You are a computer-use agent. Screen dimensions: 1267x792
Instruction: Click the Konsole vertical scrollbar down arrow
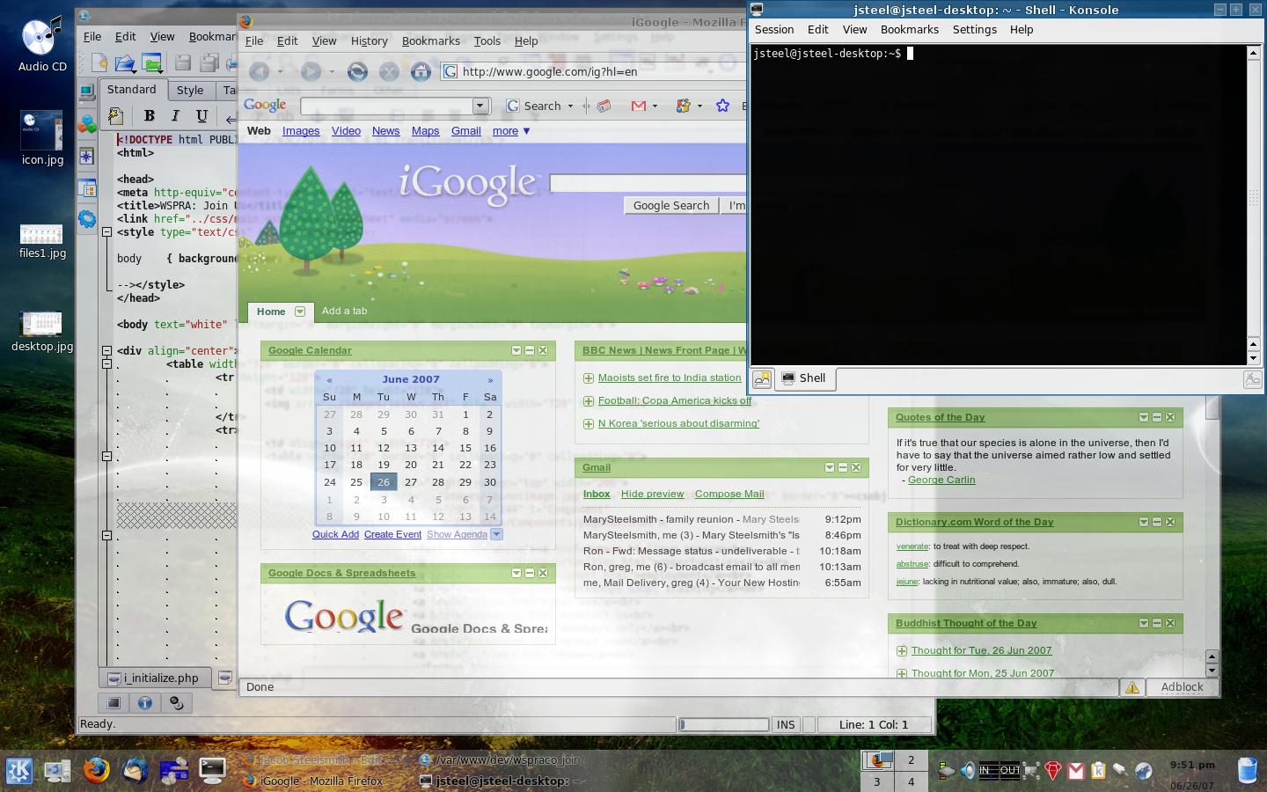1253,358
